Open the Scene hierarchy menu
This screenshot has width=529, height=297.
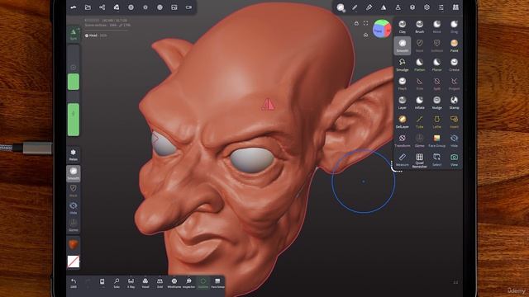pyautogui.click(x=102, y=7)
